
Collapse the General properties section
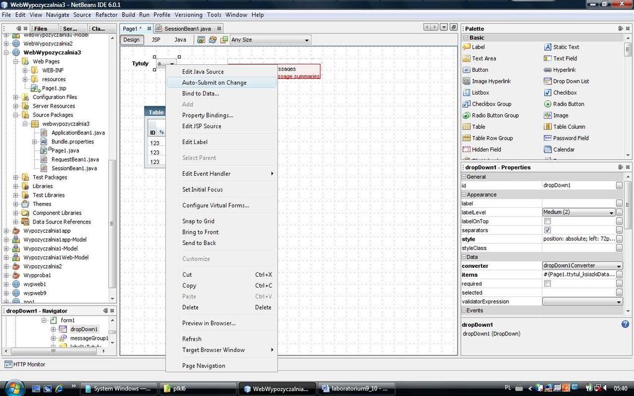point(464,176)
